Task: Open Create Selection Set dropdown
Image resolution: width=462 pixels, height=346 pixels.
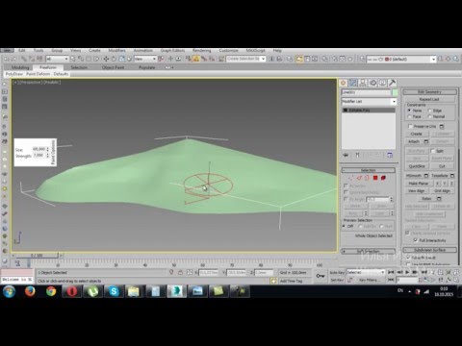Action: 245,59
